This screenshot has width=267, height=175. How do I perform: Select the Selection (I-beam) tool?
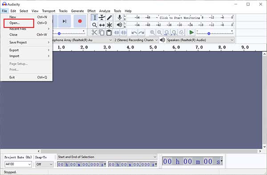pyautogui.click(x=94, y=18)
